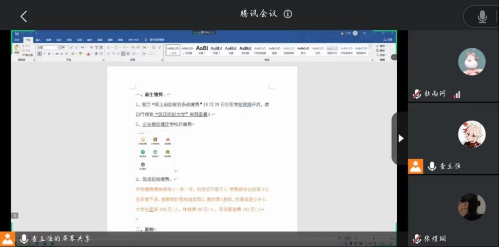Open the 插入 (Insert) ribbon tab
499x247 pixels.
[x=38, y=39]
